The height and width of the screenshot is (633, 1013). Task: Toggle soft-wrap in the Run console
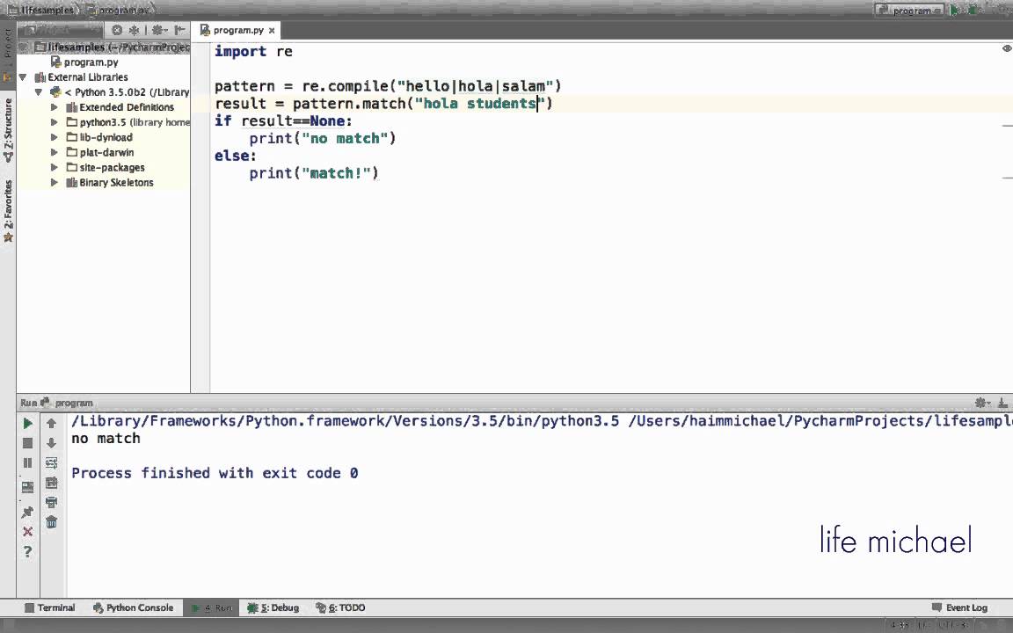(x=51, y=463)
